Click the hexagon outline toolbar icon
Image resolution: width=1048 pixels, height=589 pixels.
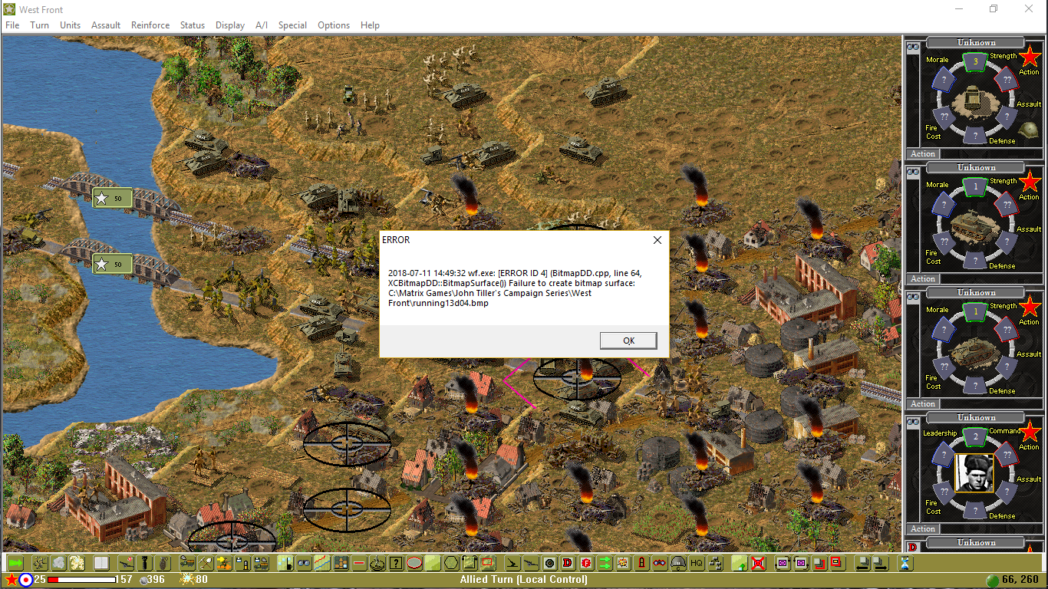(451, 563)
